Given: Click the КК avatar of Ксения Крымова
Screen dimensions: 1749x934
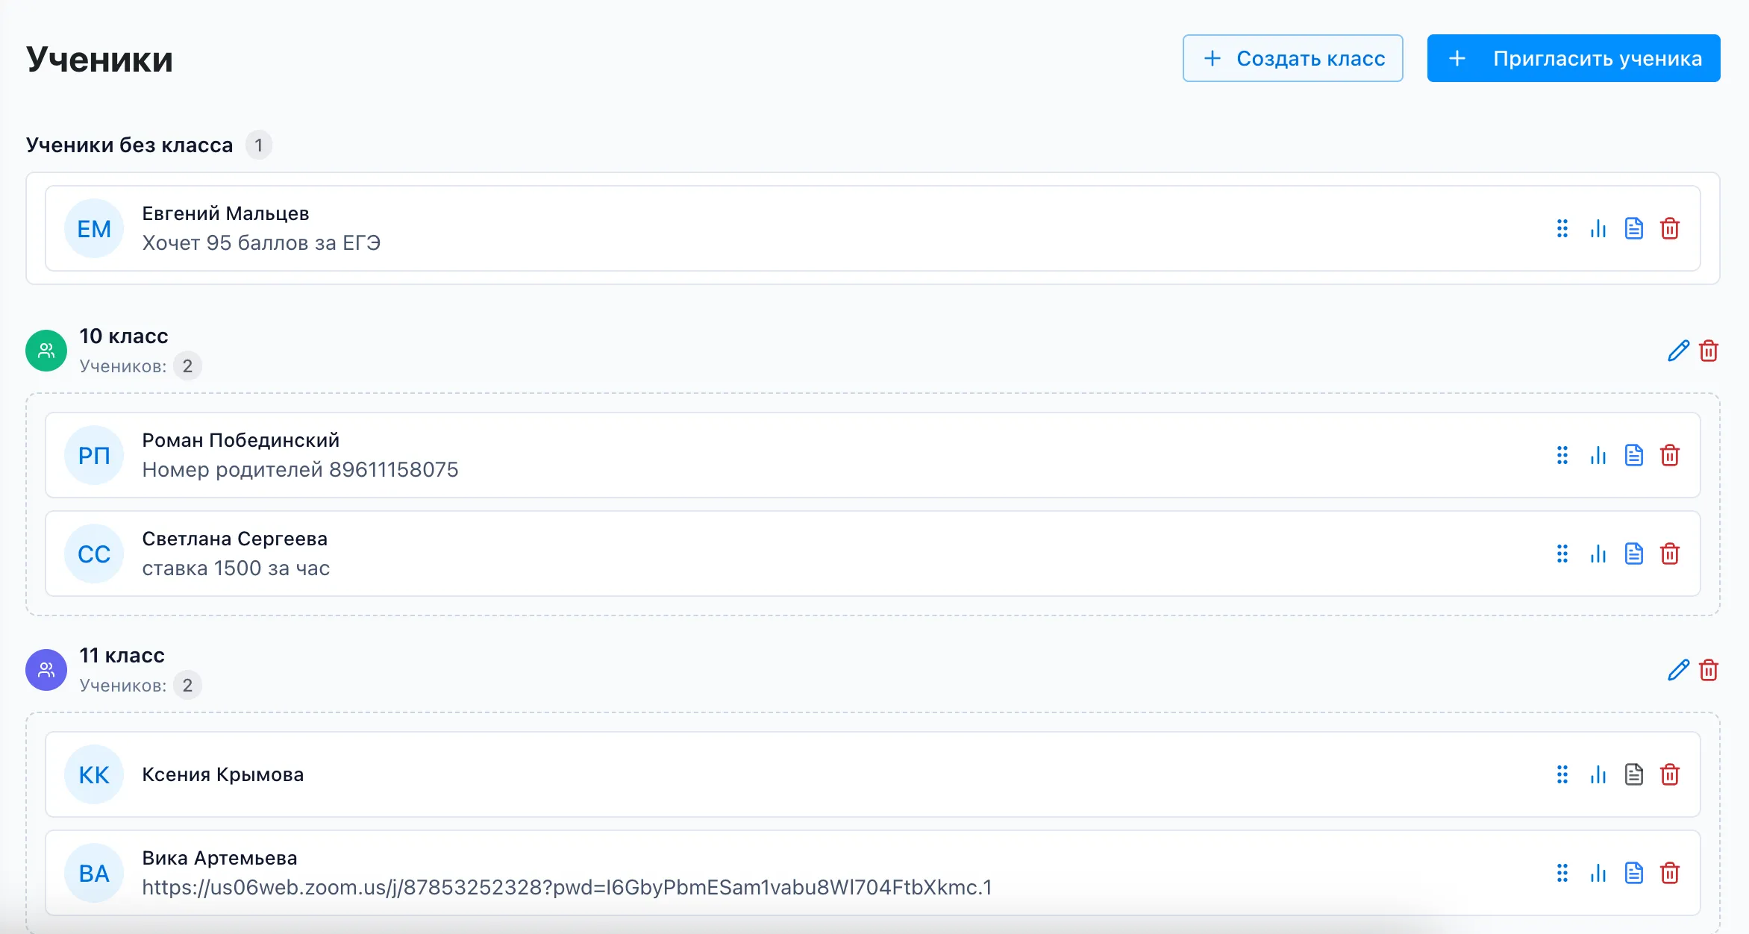Looking at the screenshot, I should (x=94, y=774).
